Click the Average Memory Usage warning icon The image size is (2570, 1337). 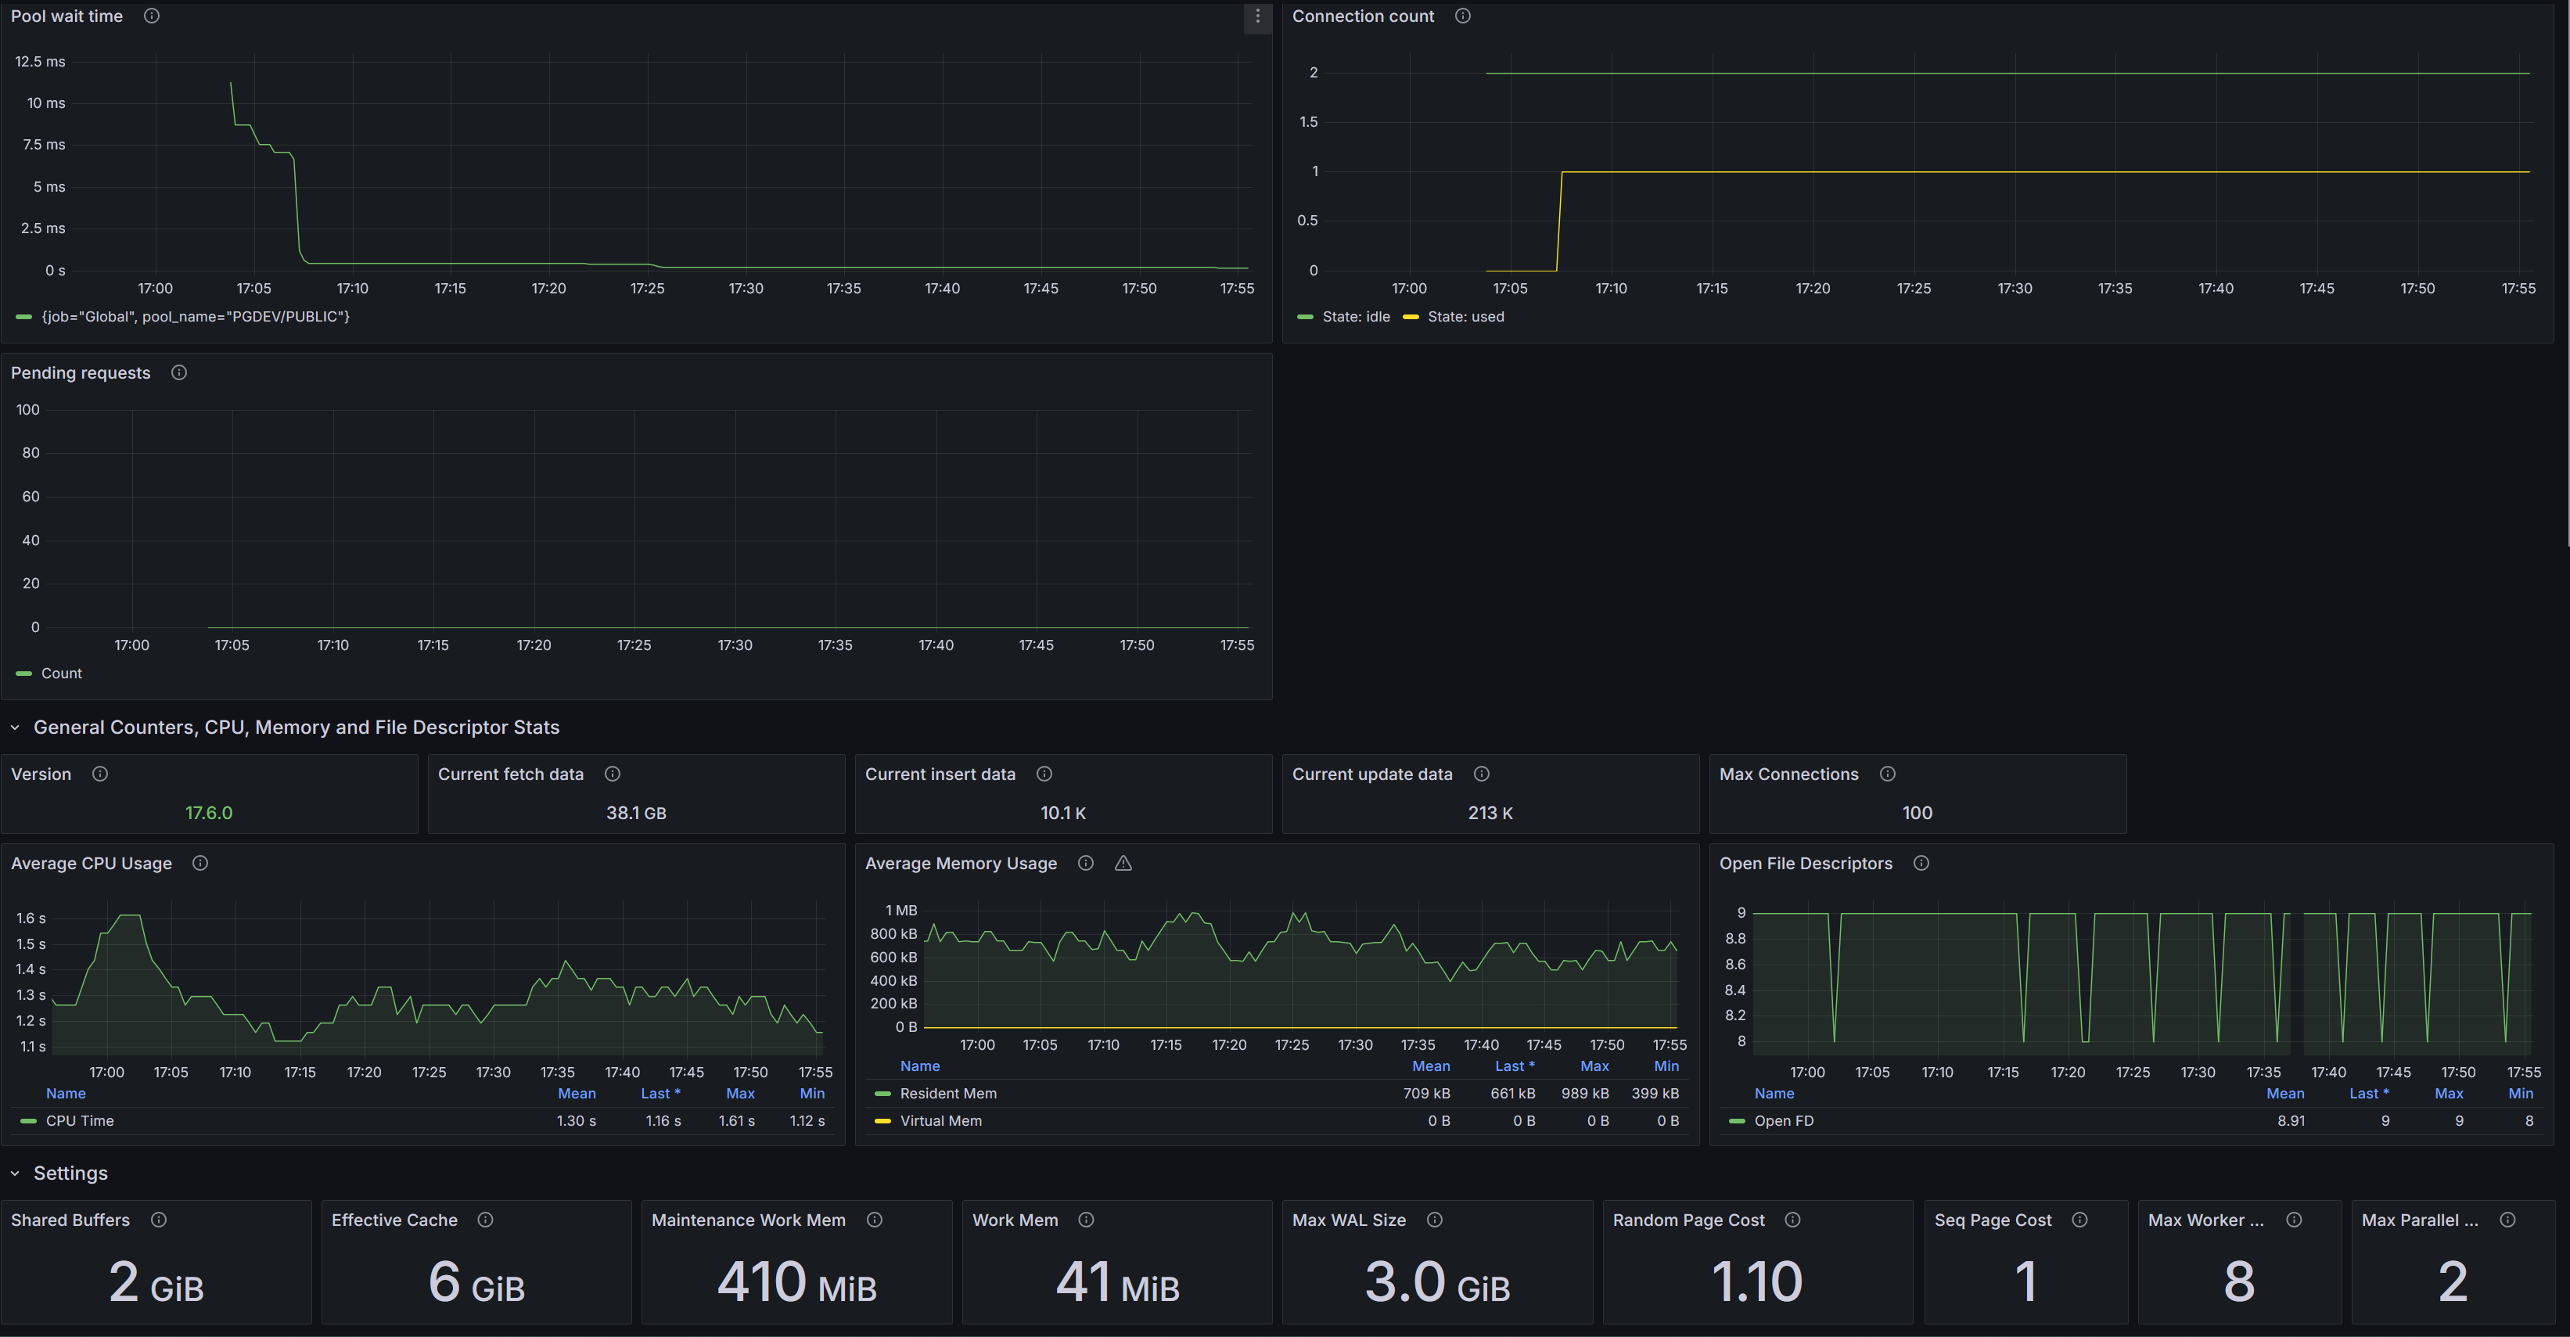click(x=1123, y=863)
